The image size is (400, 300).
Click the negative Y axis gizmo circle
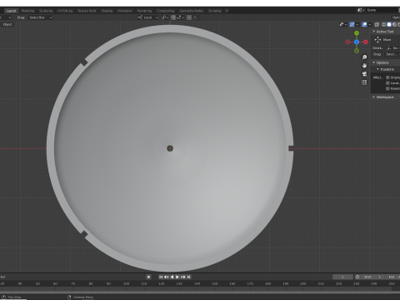click(x=357, y=51)
